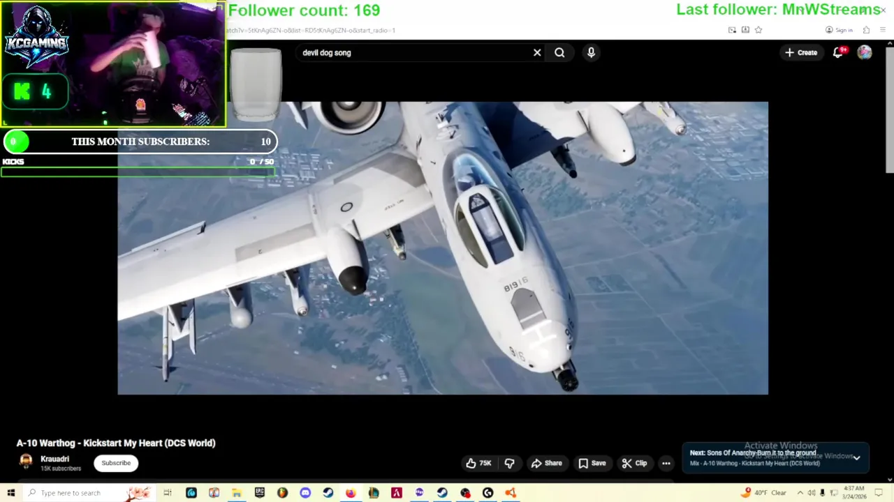Open the more actions three-dot menu
Viewport: 894px width, 502px height.
[x=666, y=463]
